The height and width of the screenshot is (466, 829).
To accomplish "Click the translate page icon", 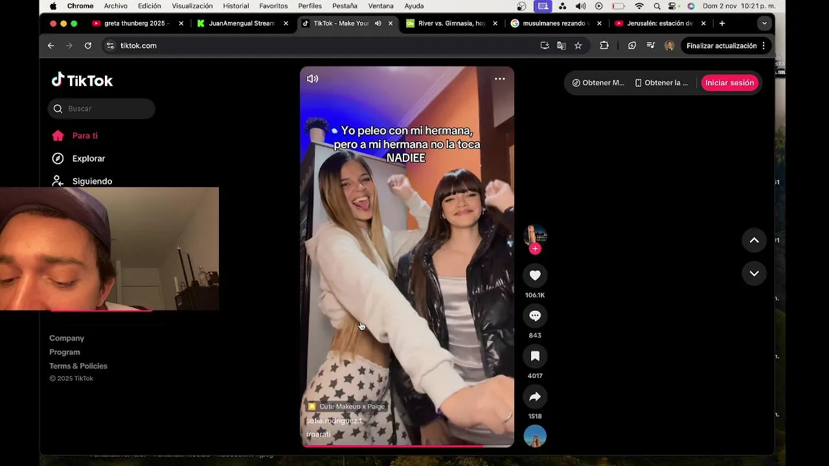I will [x=562, y=45].
